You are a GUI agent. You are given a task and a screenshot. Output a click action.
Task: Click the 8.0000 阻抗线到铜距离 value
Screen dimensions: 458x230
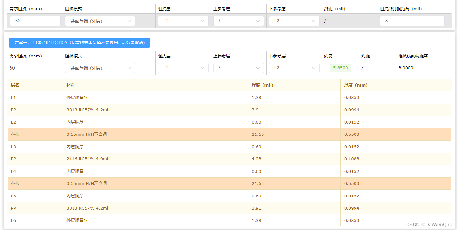click(406, 68)
